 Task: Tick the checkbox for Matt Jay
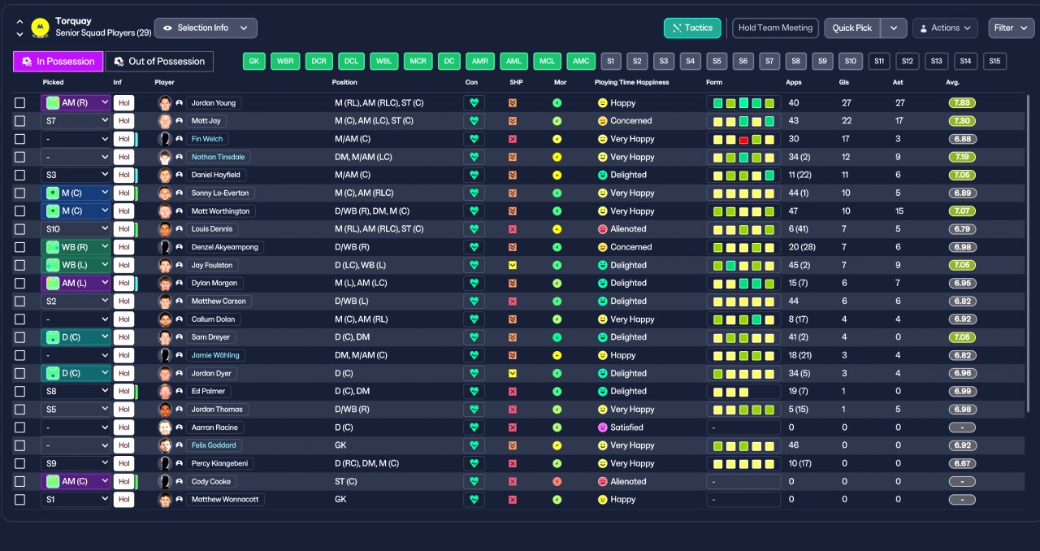tap(19, 121)
